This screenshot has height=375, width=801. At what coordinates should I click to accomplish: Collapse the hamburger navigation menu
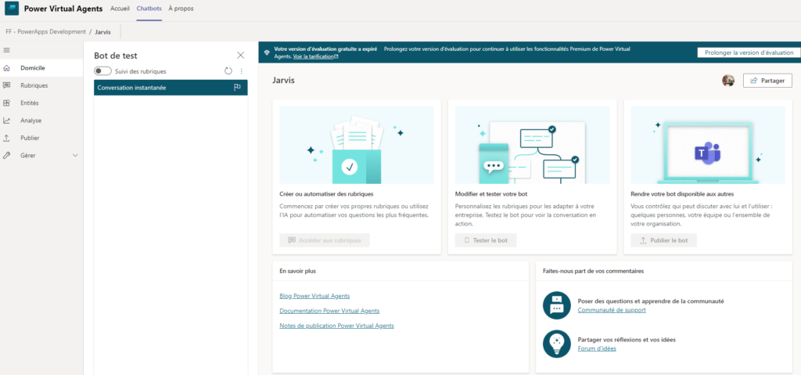[7, 50]
